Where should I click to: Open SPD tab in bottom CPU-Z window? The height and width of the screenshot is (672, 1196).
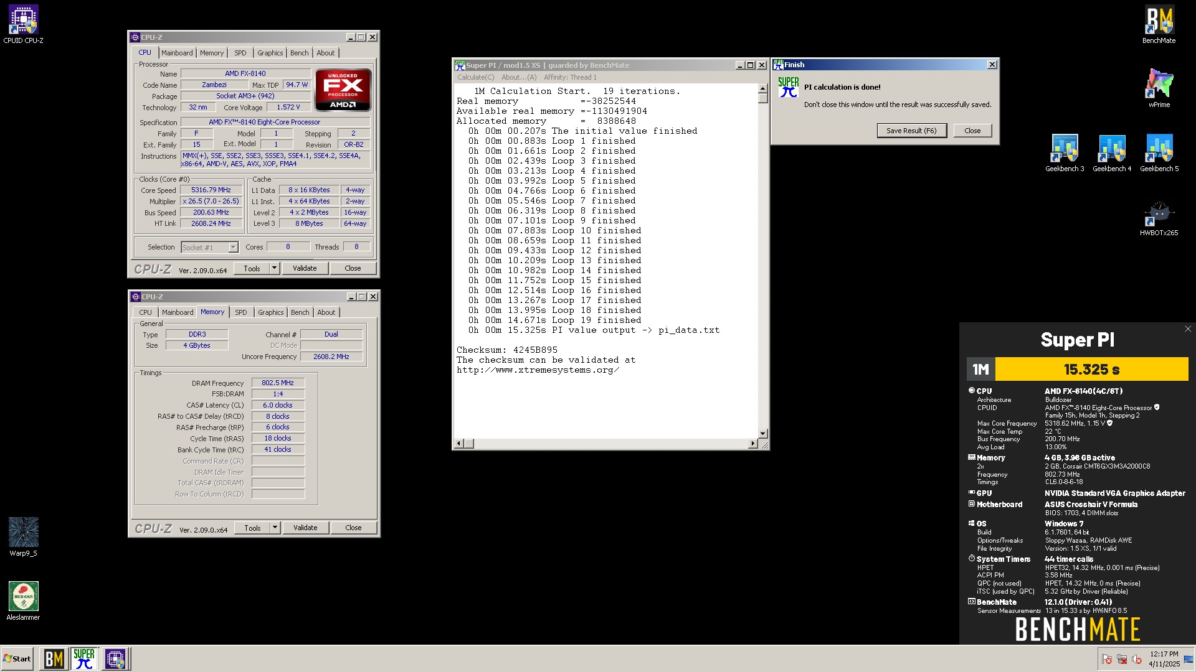coord(241,312)
